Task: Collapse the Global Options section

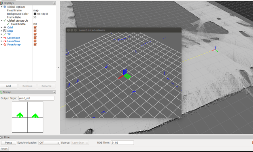Action: pos(2,7)
